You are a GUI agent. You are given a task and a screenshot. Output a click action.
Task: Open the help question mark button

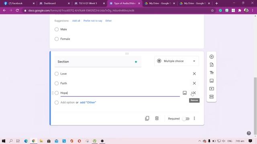click(x=249, y=133)
